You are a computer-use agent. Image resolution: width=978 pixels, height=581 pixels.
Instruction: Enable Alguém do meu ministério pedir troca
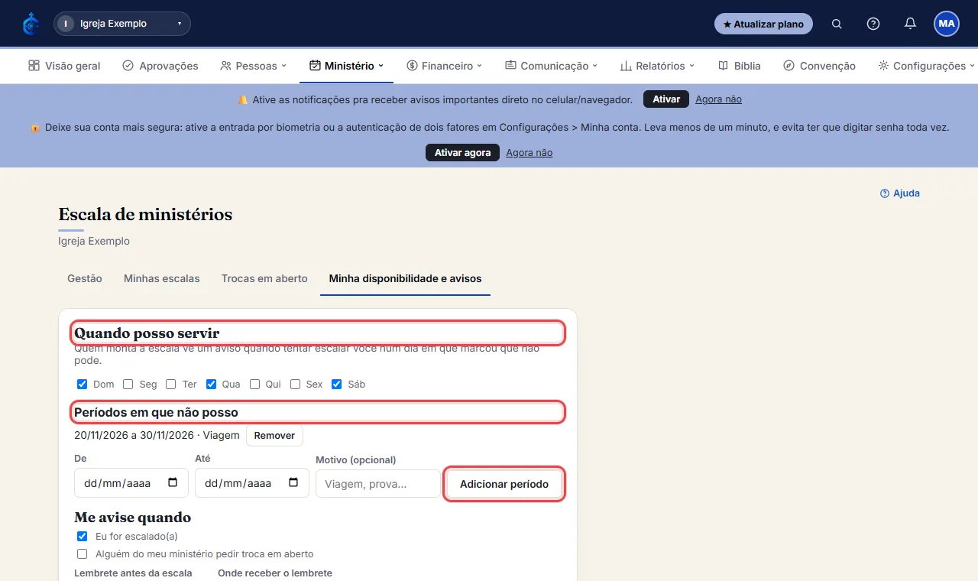pyautogui.click(x=82, y=554)
